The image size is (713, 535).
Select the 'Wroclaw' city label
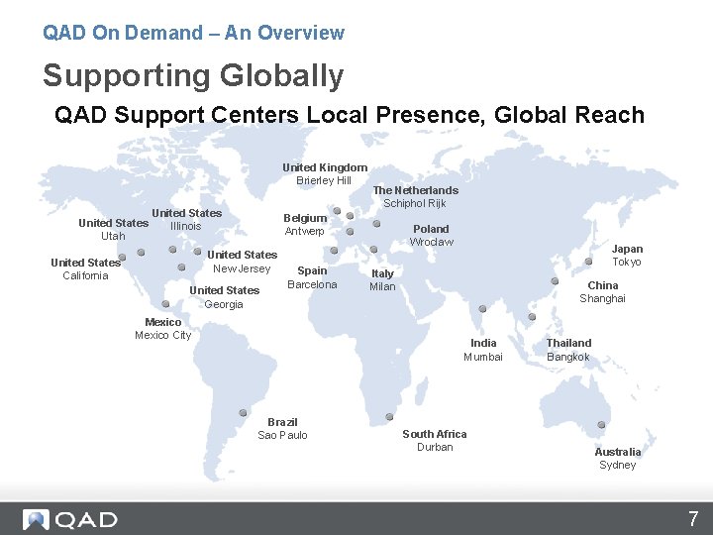[432, 242]
